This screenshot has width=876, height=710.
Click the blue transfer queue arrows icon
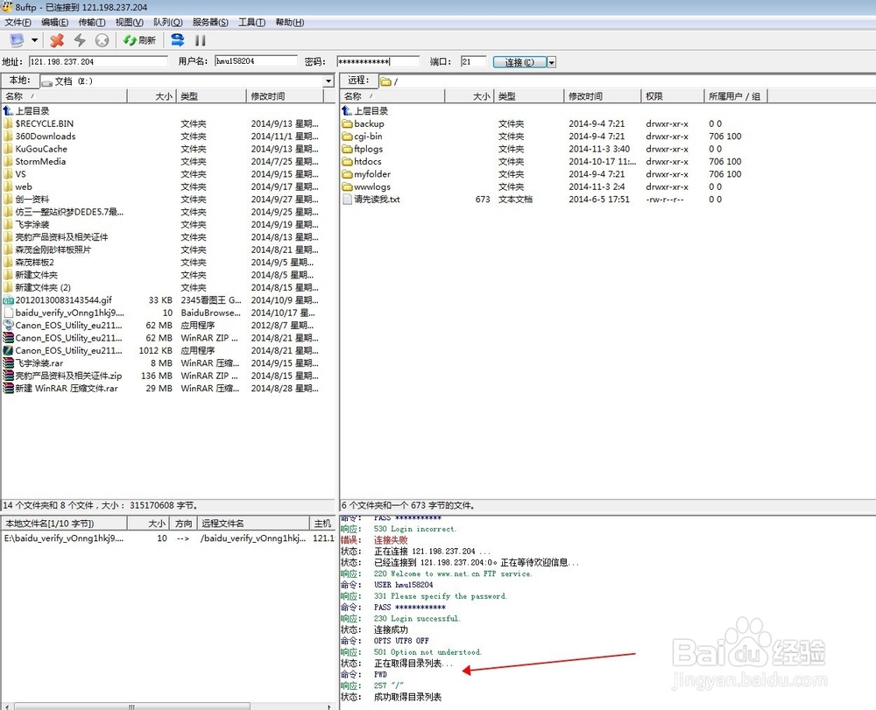tap(177, 40)
